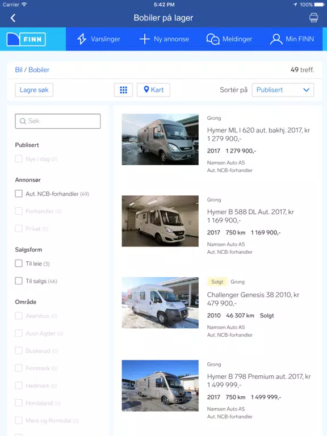Check Aust-Agder area filter
Screen dimensions: 327x436
pyautogui.click(x=19, y=333)
